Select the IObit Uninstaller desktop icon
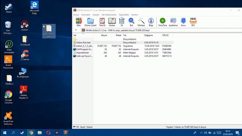242x136 pixels. point(9,47)
